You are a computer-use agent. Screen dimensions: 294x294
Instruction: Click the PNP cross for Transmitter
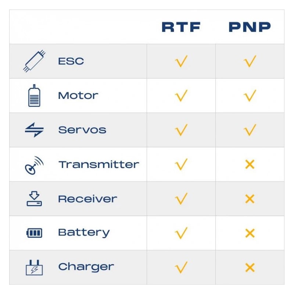[x=250, y=164]
